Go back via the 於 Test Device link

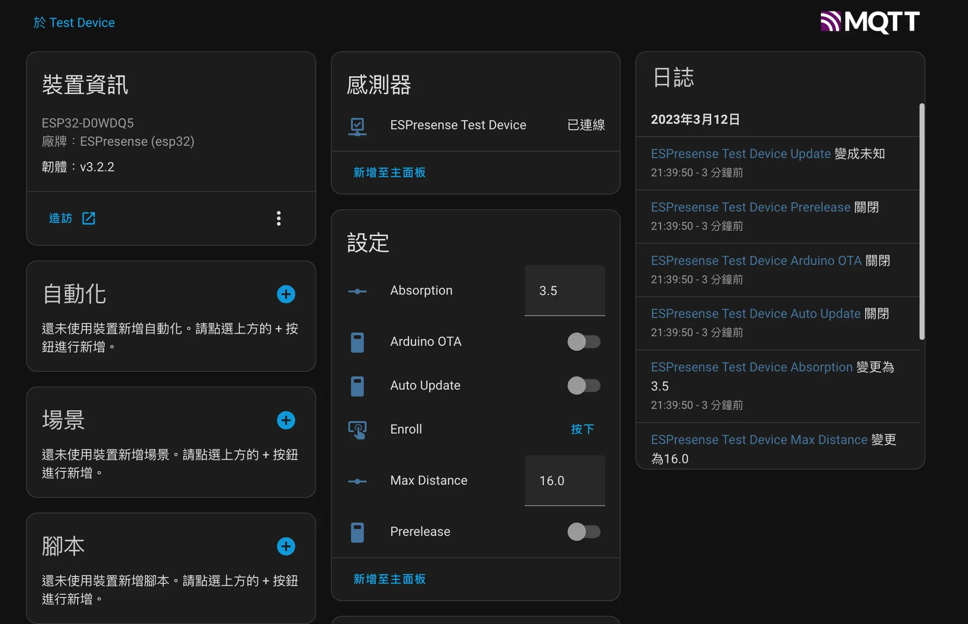pyautogui.click(x=74, y=22)
